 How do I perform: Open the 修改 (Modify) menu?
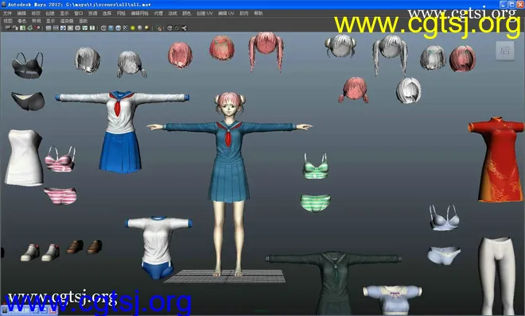36,13
